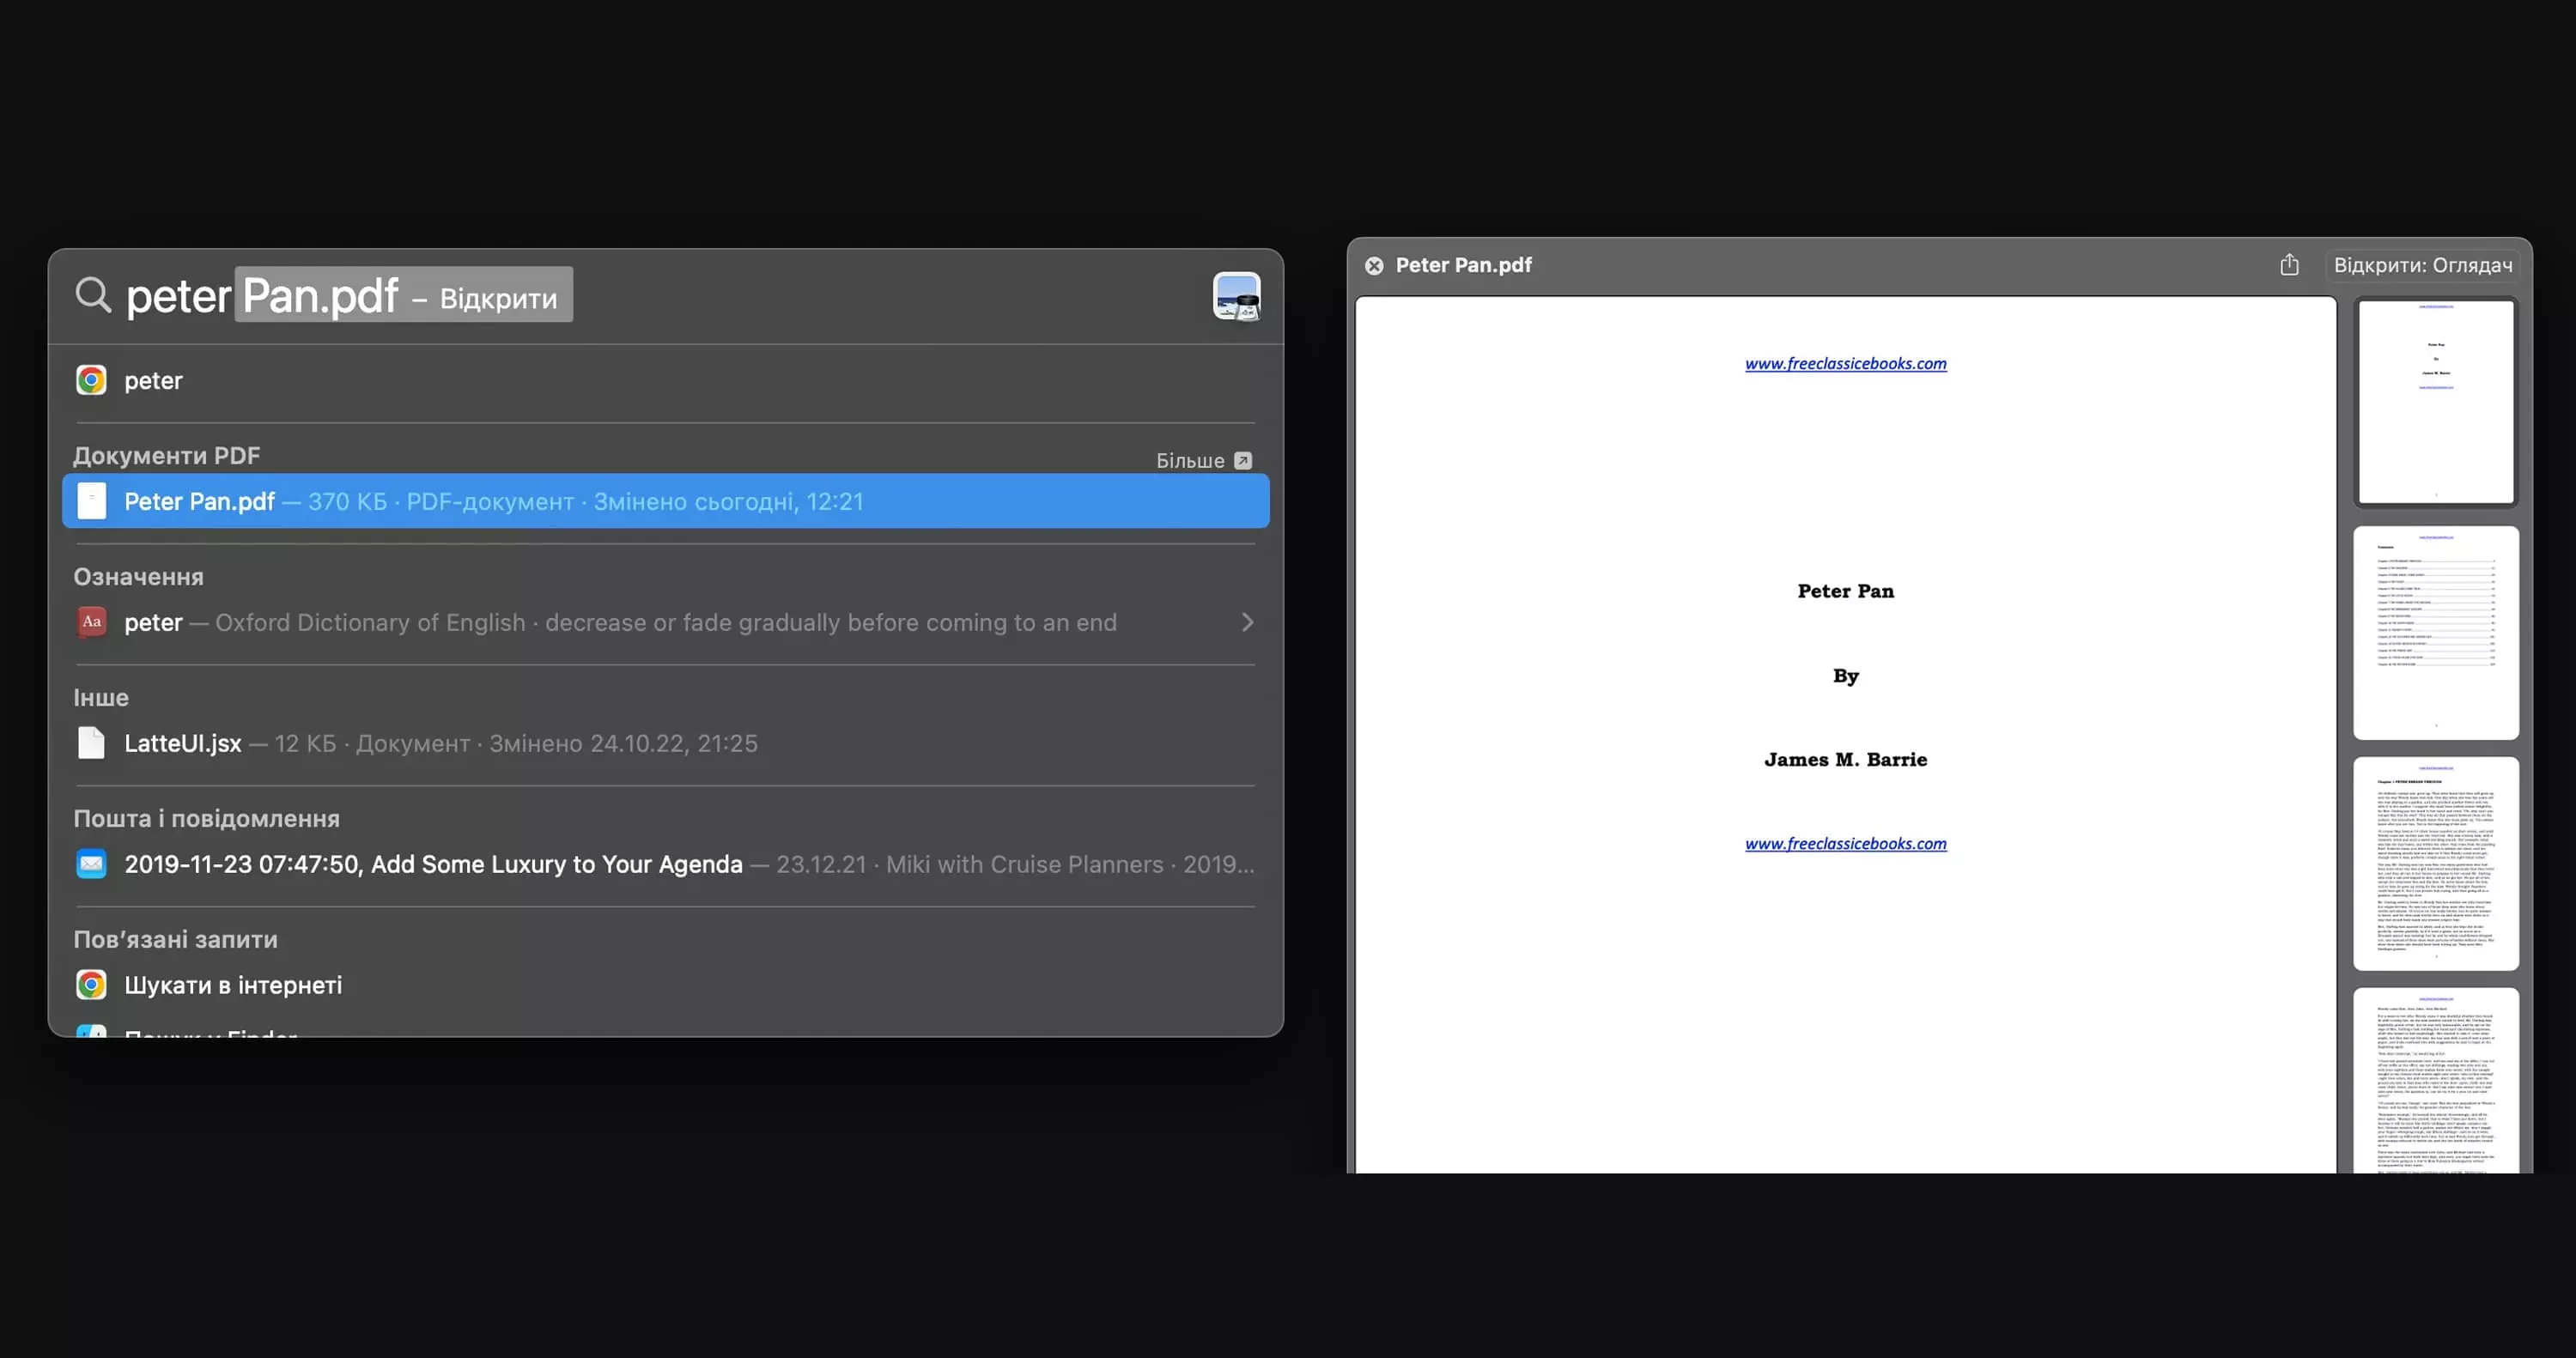Click the 'Інше' section header
This screenshot has width=2576, height=1358.
pyautogui.click(x=101, y=698)
